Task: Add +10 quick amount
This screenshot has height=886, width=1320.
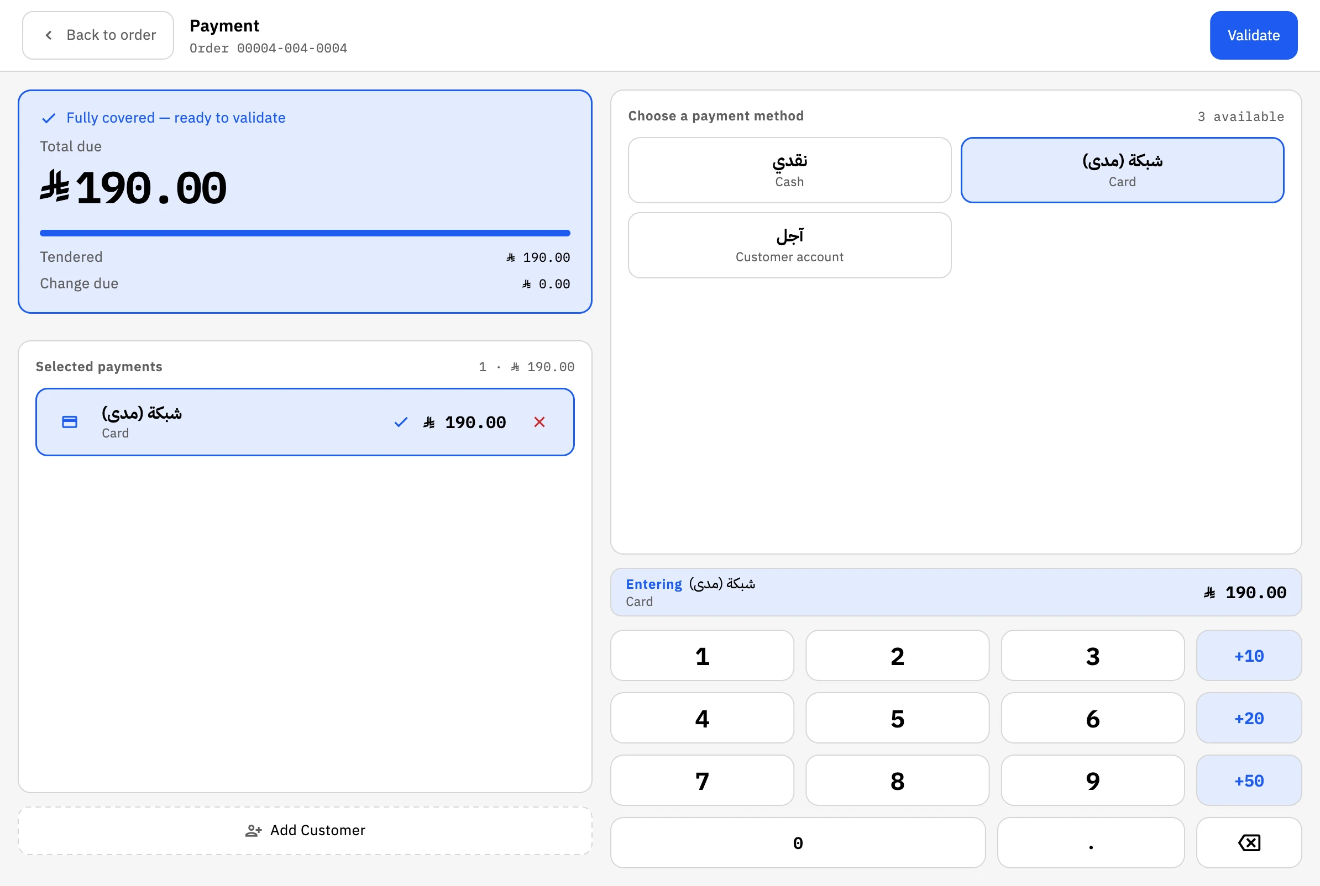Action: [1249, 656]
